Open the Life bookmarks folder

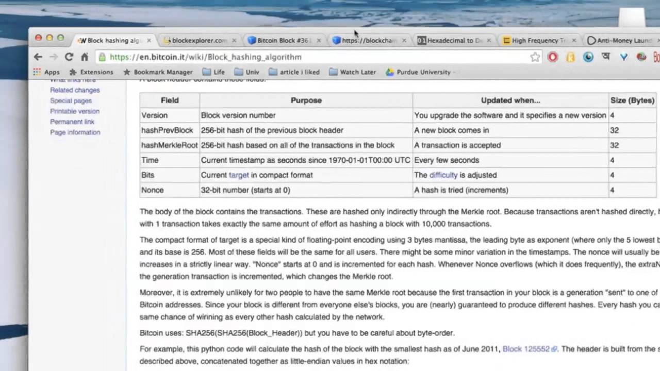tap(213, 72)
